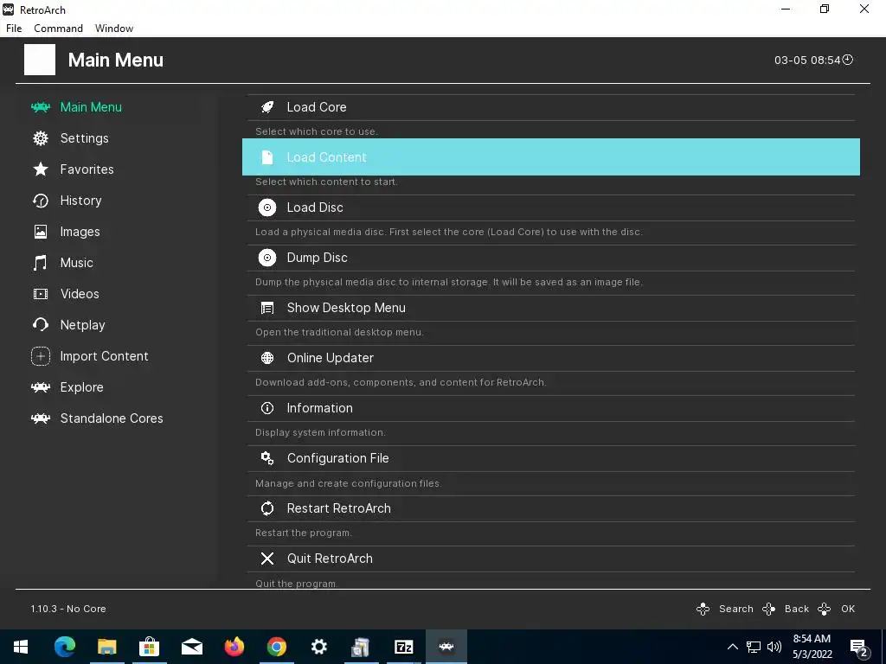Click the History clock icon
886x664 pixels.
[x=41, y=201]
